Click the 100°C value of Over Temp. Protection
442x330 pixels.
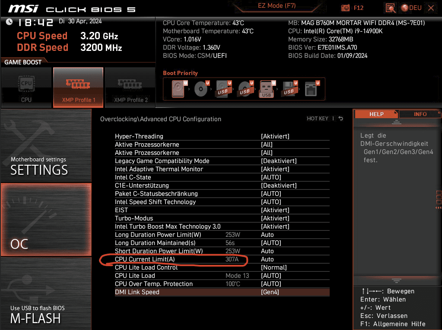click(x=233, y=283)
